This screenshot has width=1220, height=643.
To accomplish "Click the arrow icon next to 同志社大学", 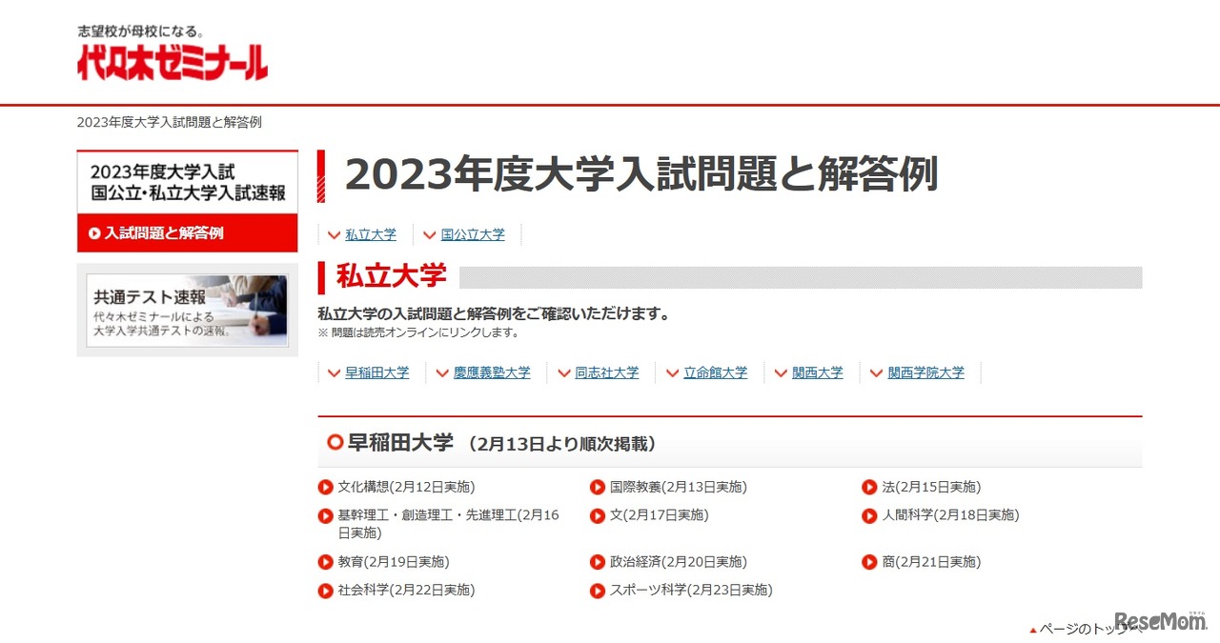I will pos(566,372).
